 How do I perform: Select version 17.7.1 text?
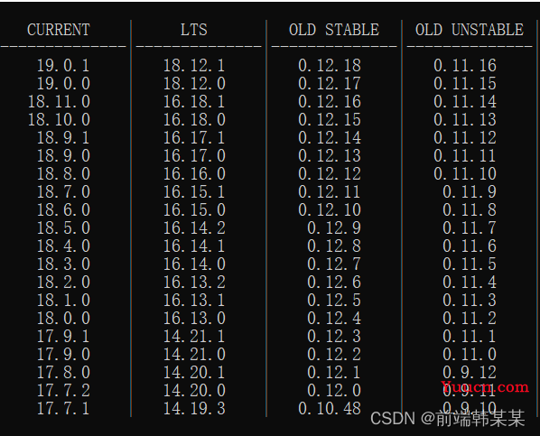click(63, 408)
